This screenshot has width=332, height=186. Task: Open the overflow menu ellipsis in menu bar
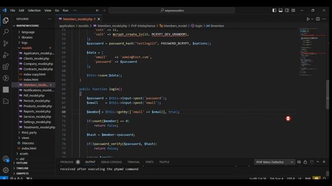[75, 10]
